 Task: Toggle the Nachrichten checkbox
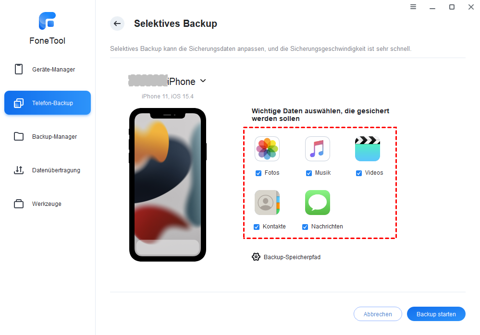(x=305, y=227)
